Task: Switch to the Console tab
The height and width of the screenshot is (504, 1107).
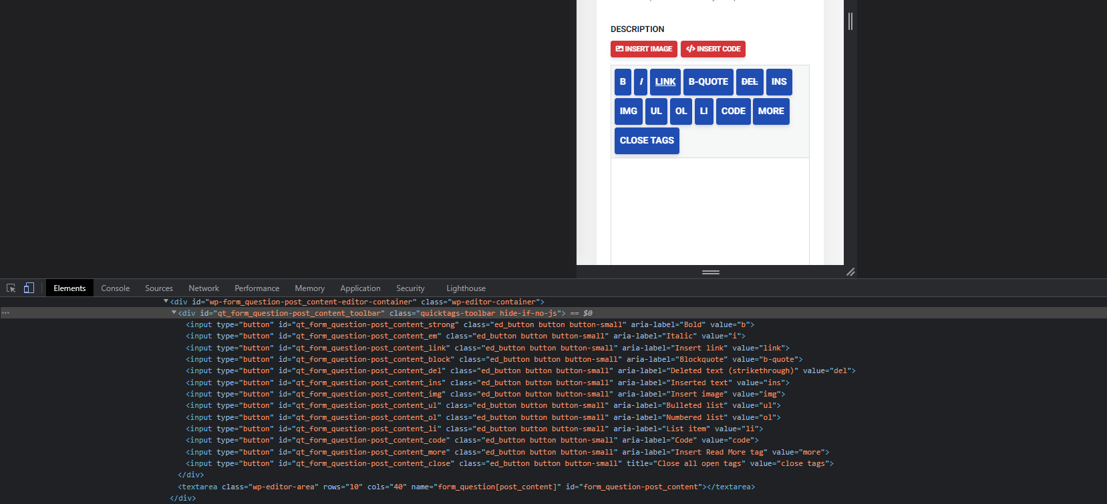Action: (116, 288)
